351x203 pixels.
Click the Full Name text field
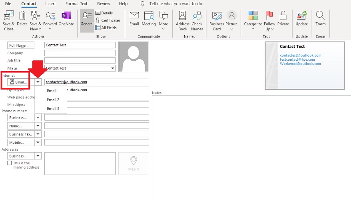coord(80,45)
